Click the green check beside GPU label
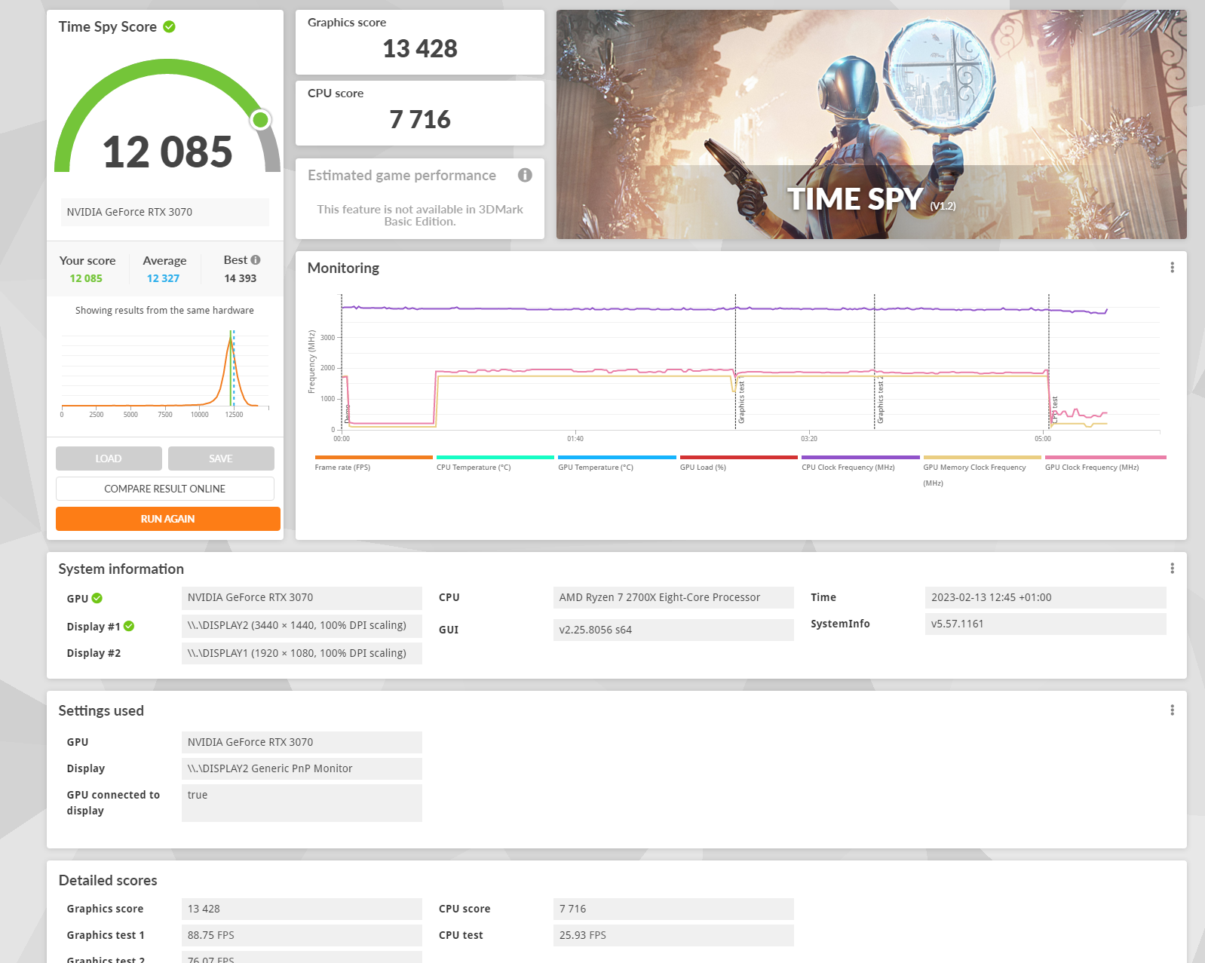Image resolution: width=1205 pixels, height=963 pixels. [97, 598]
